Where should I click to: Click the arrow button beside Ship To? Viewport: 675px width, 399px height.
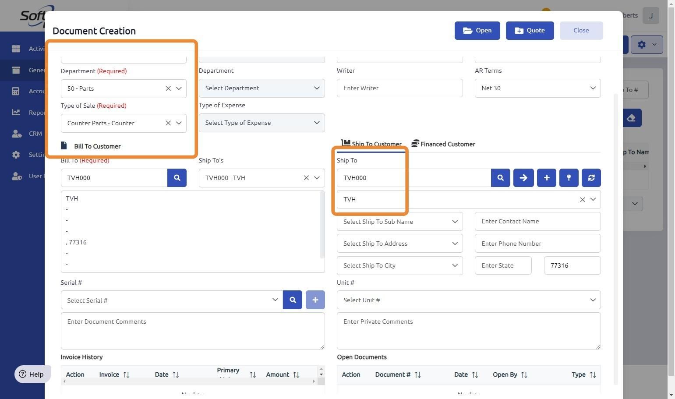click(523, 178)
